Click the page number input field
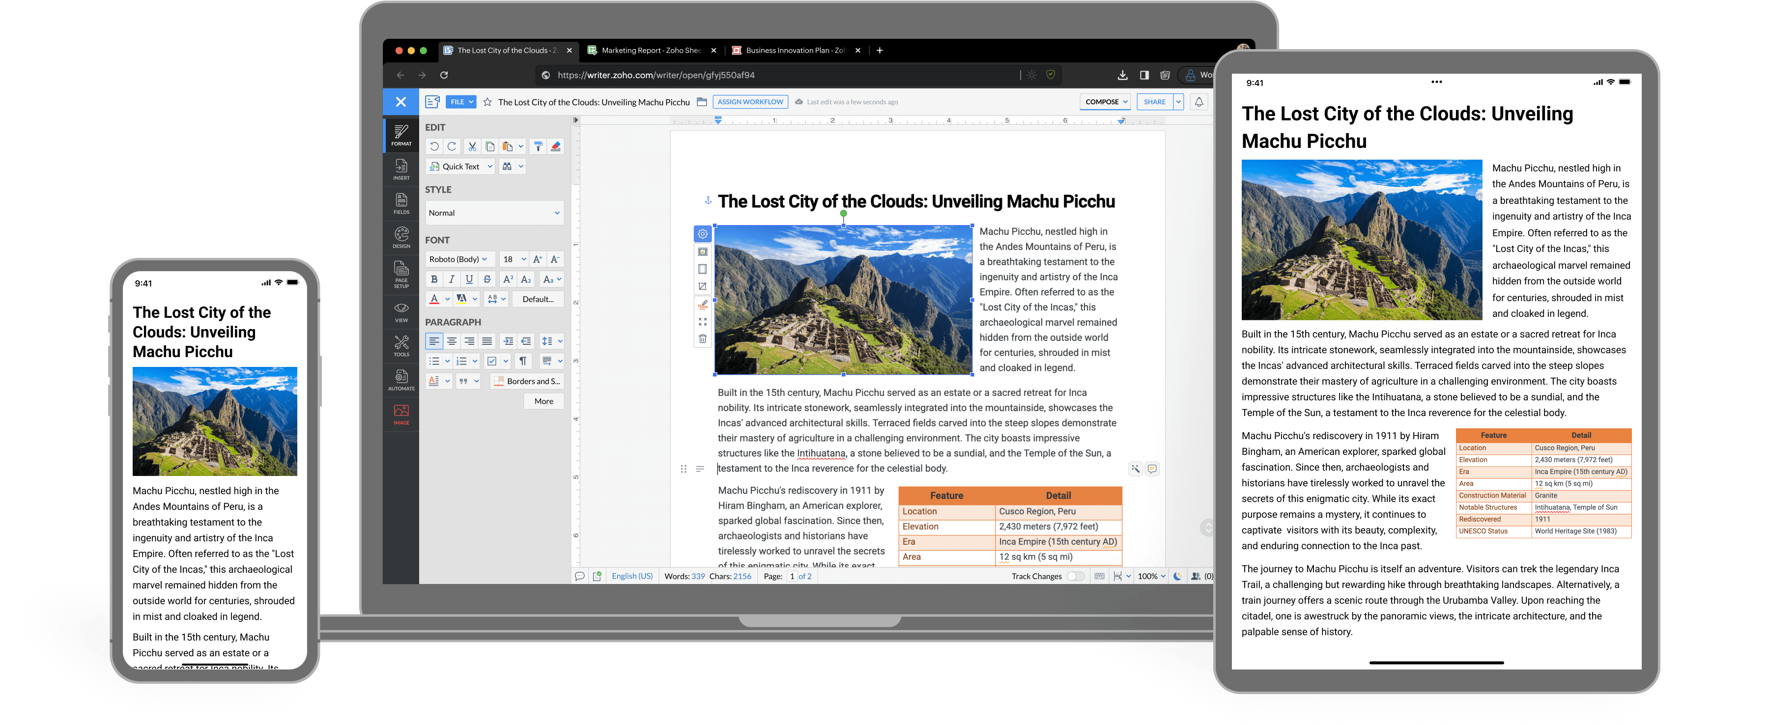1769x725 pixels. point(792,576)
